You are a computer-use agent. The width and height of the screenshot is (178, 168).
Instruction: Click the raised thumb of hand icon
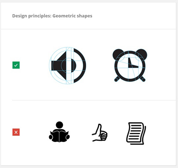click(x=99, y=128)
